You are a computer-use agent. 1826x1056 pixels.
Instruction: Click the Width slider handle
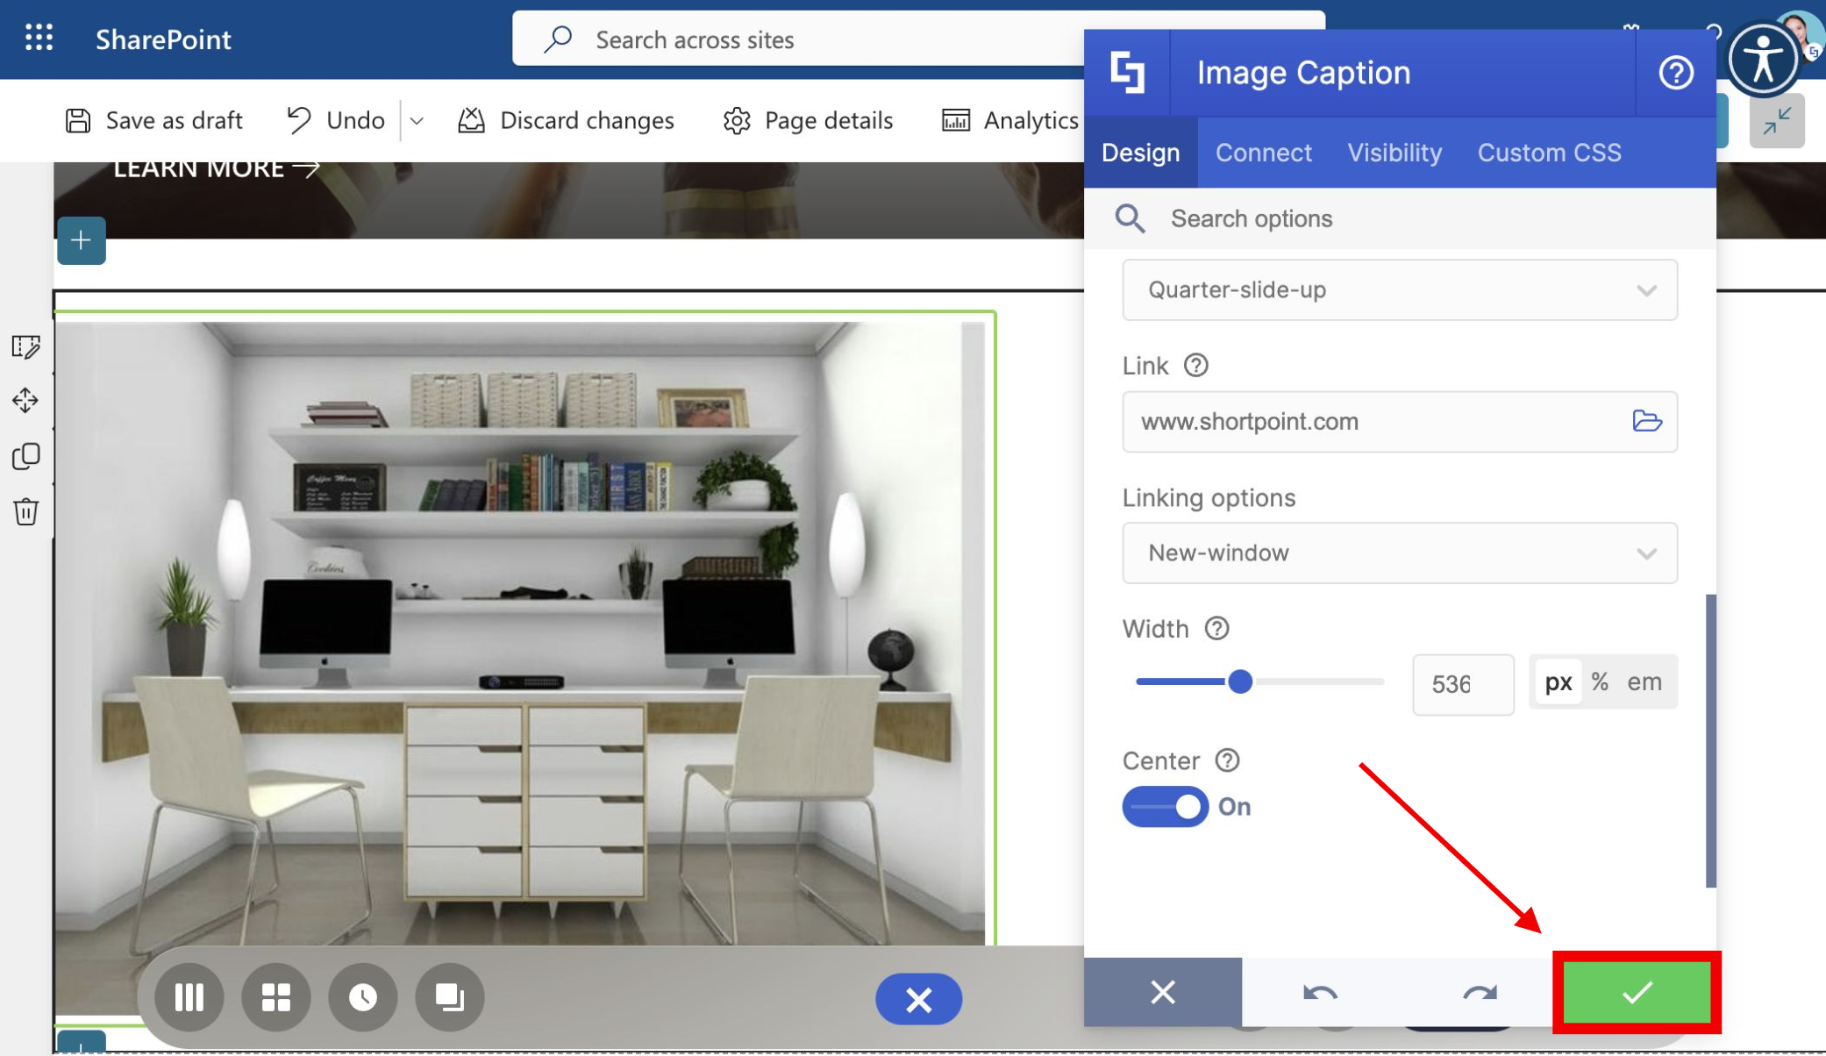[x=1240, y=681]
